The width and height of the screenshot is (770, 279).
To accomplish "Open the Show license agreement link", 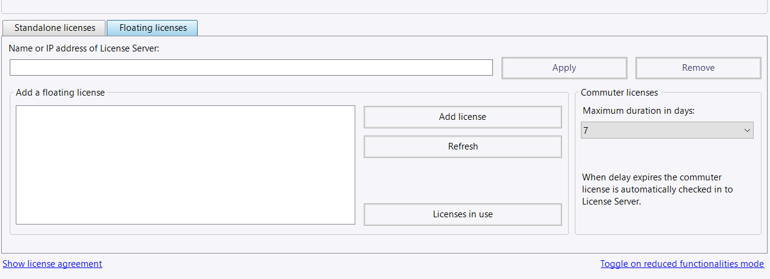I will [53, 264].
